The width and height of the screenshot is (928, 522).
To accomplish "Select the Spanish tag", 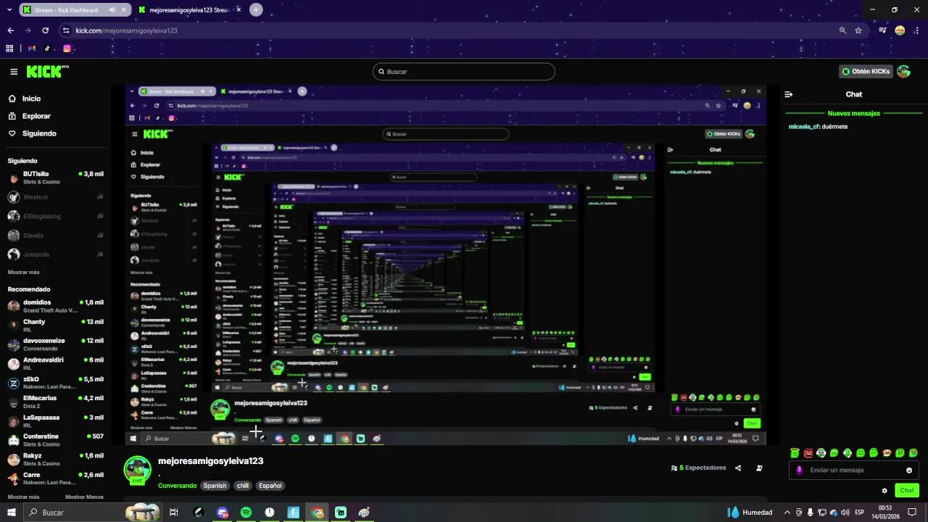I will click(x=215, y=486).
